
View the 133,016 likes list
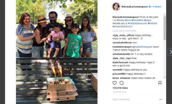tap(120, 88)
